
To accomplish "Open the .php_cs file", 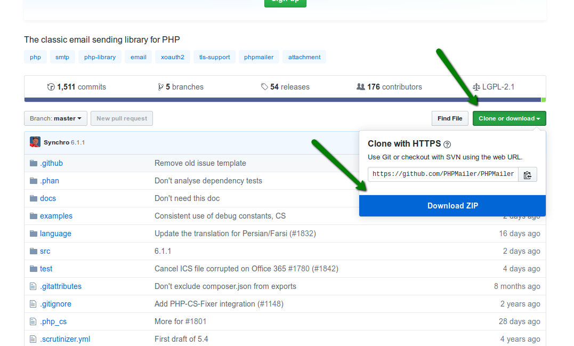I will 53,321.
